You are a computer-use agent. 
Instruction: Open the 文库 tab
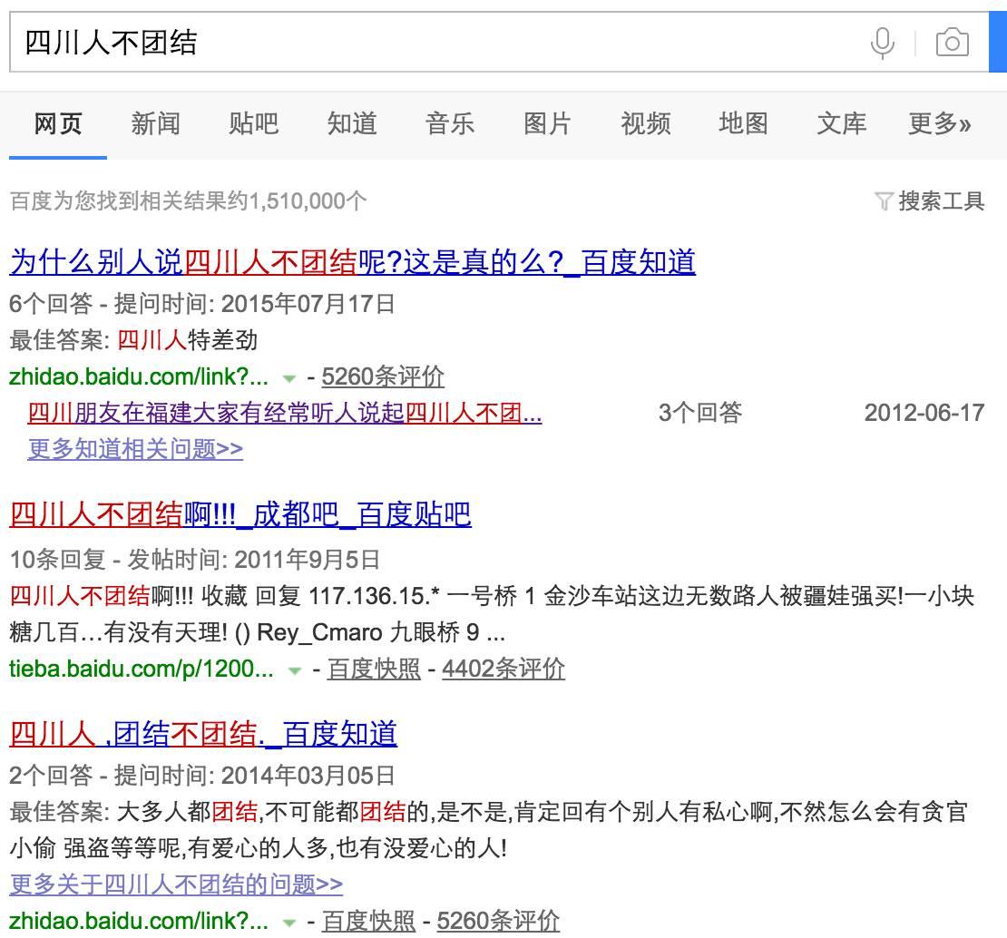pyautogui.click(x=841, y=123)
